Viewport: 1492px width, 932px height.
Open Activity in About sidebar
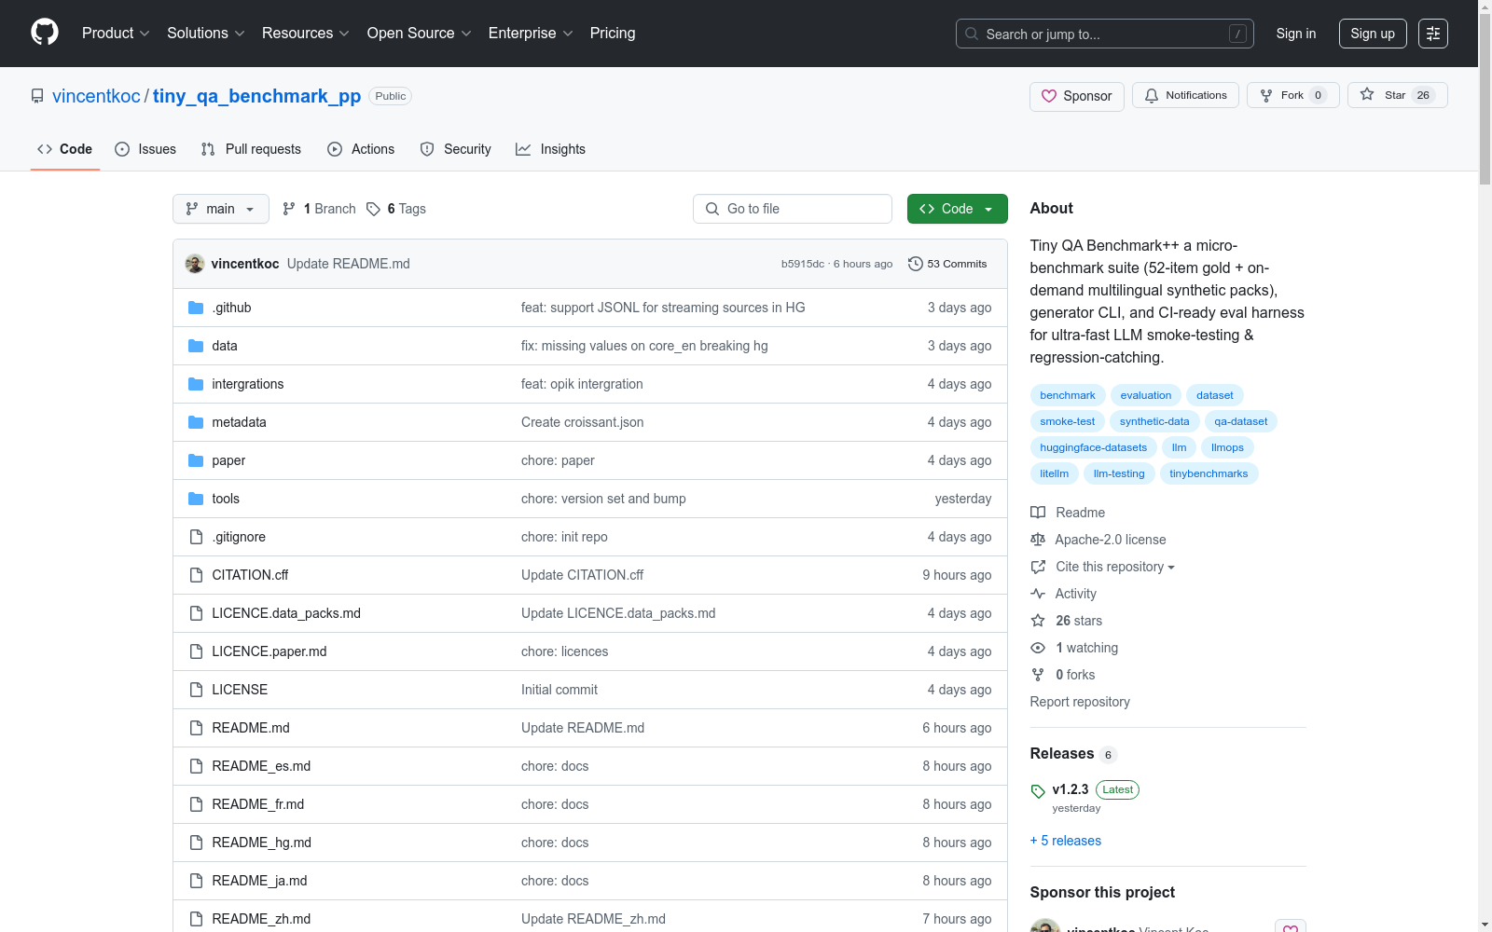point(1064,594)
